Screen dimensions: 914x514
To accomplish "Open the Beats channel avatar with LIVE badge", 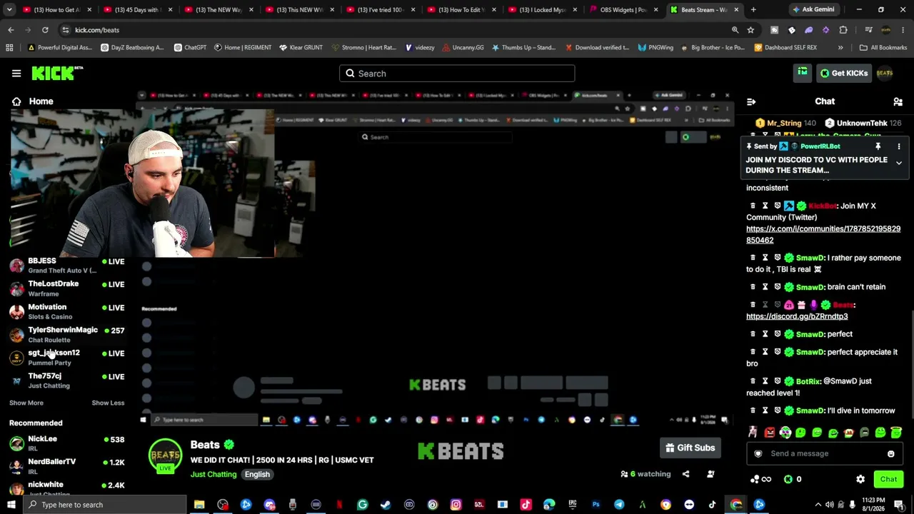I will pos(165,456).
